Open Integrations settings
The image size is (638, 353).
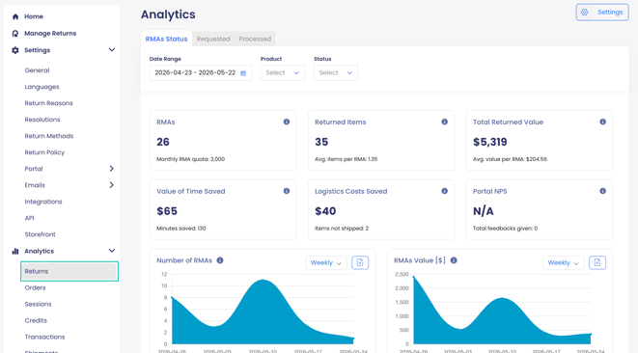[43, 202]
